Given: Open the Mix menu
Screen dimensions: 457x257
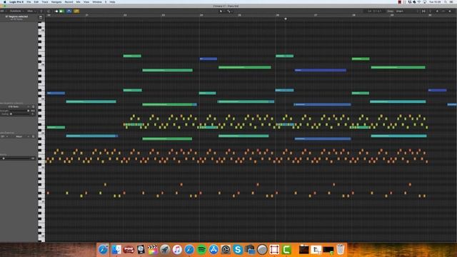Looking at the screenshot, I should coord(78,2).
